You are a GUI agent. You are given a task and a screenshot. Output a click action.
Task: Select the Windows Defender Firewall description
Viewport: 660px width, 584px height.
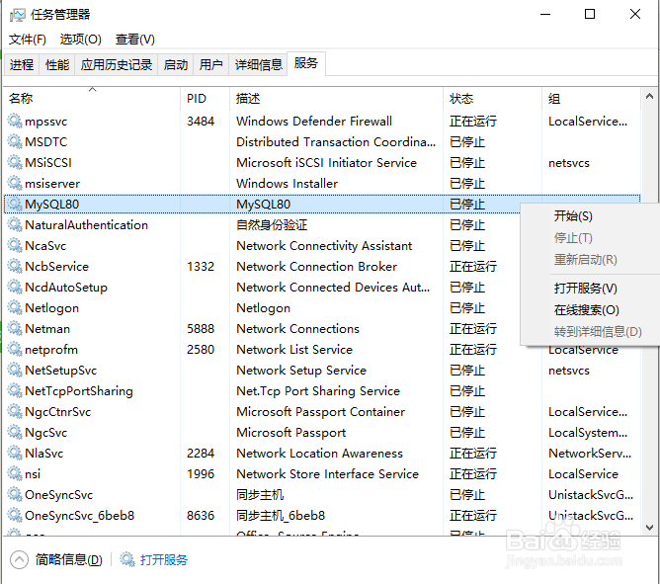click(314, 121)
